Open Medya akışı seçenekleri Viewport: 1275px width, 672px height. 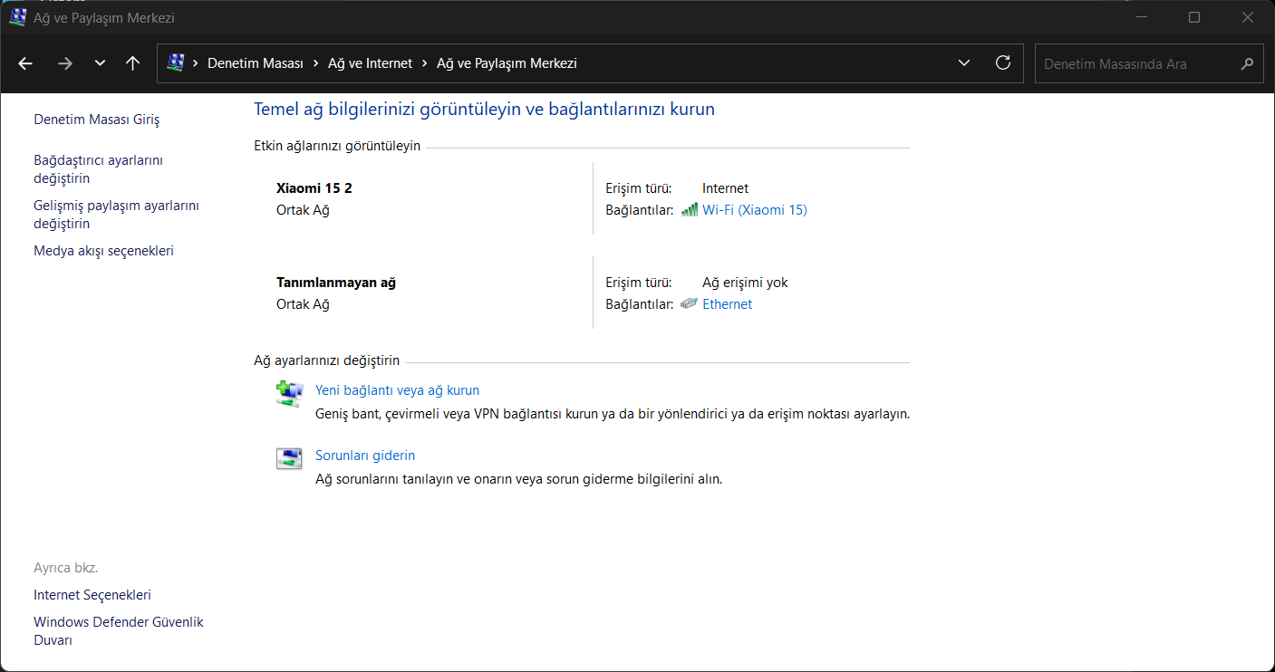[x=103, y=251]
